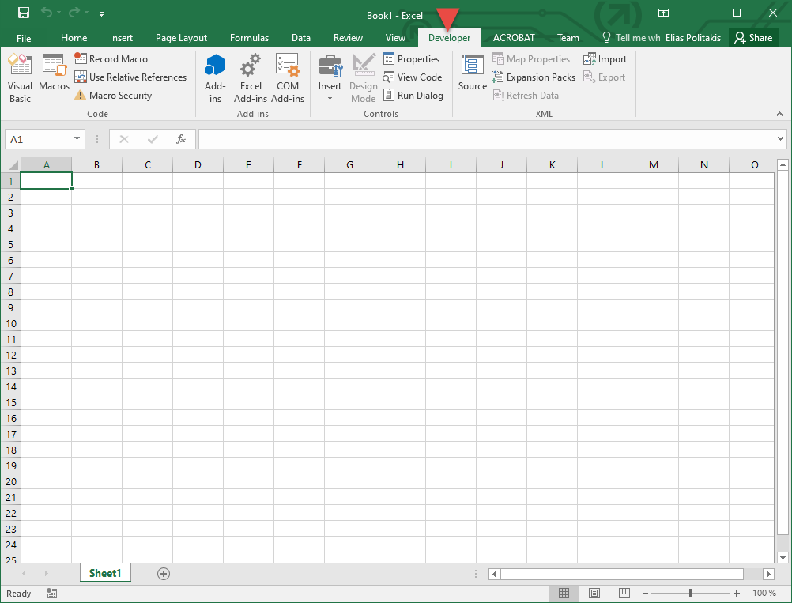Switch to the Formulas tab
Viewport: 792px width, 603px height.
[x=249, y=38]
